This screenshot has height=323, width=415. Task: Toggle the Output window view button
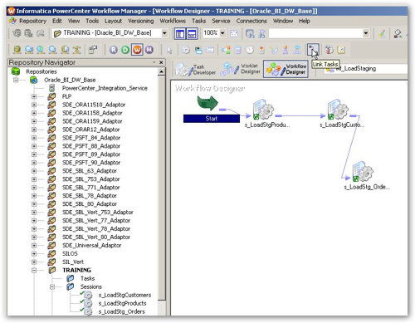[x=192, y=34]
